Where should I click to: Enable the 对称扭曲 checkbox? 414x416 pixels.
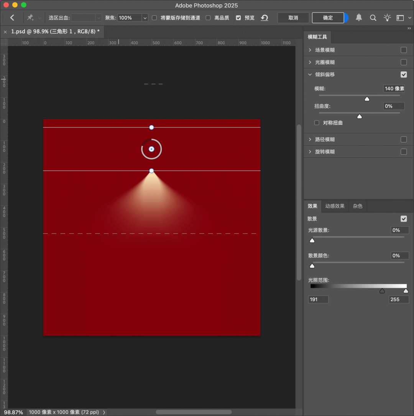pos(317,123)
